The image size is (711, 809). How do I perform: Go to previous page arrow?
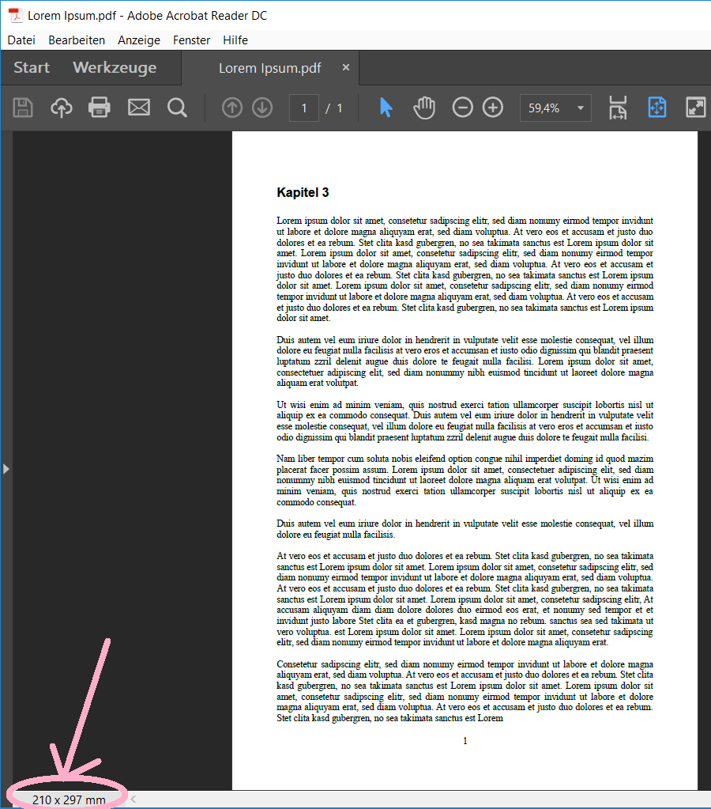231,108
